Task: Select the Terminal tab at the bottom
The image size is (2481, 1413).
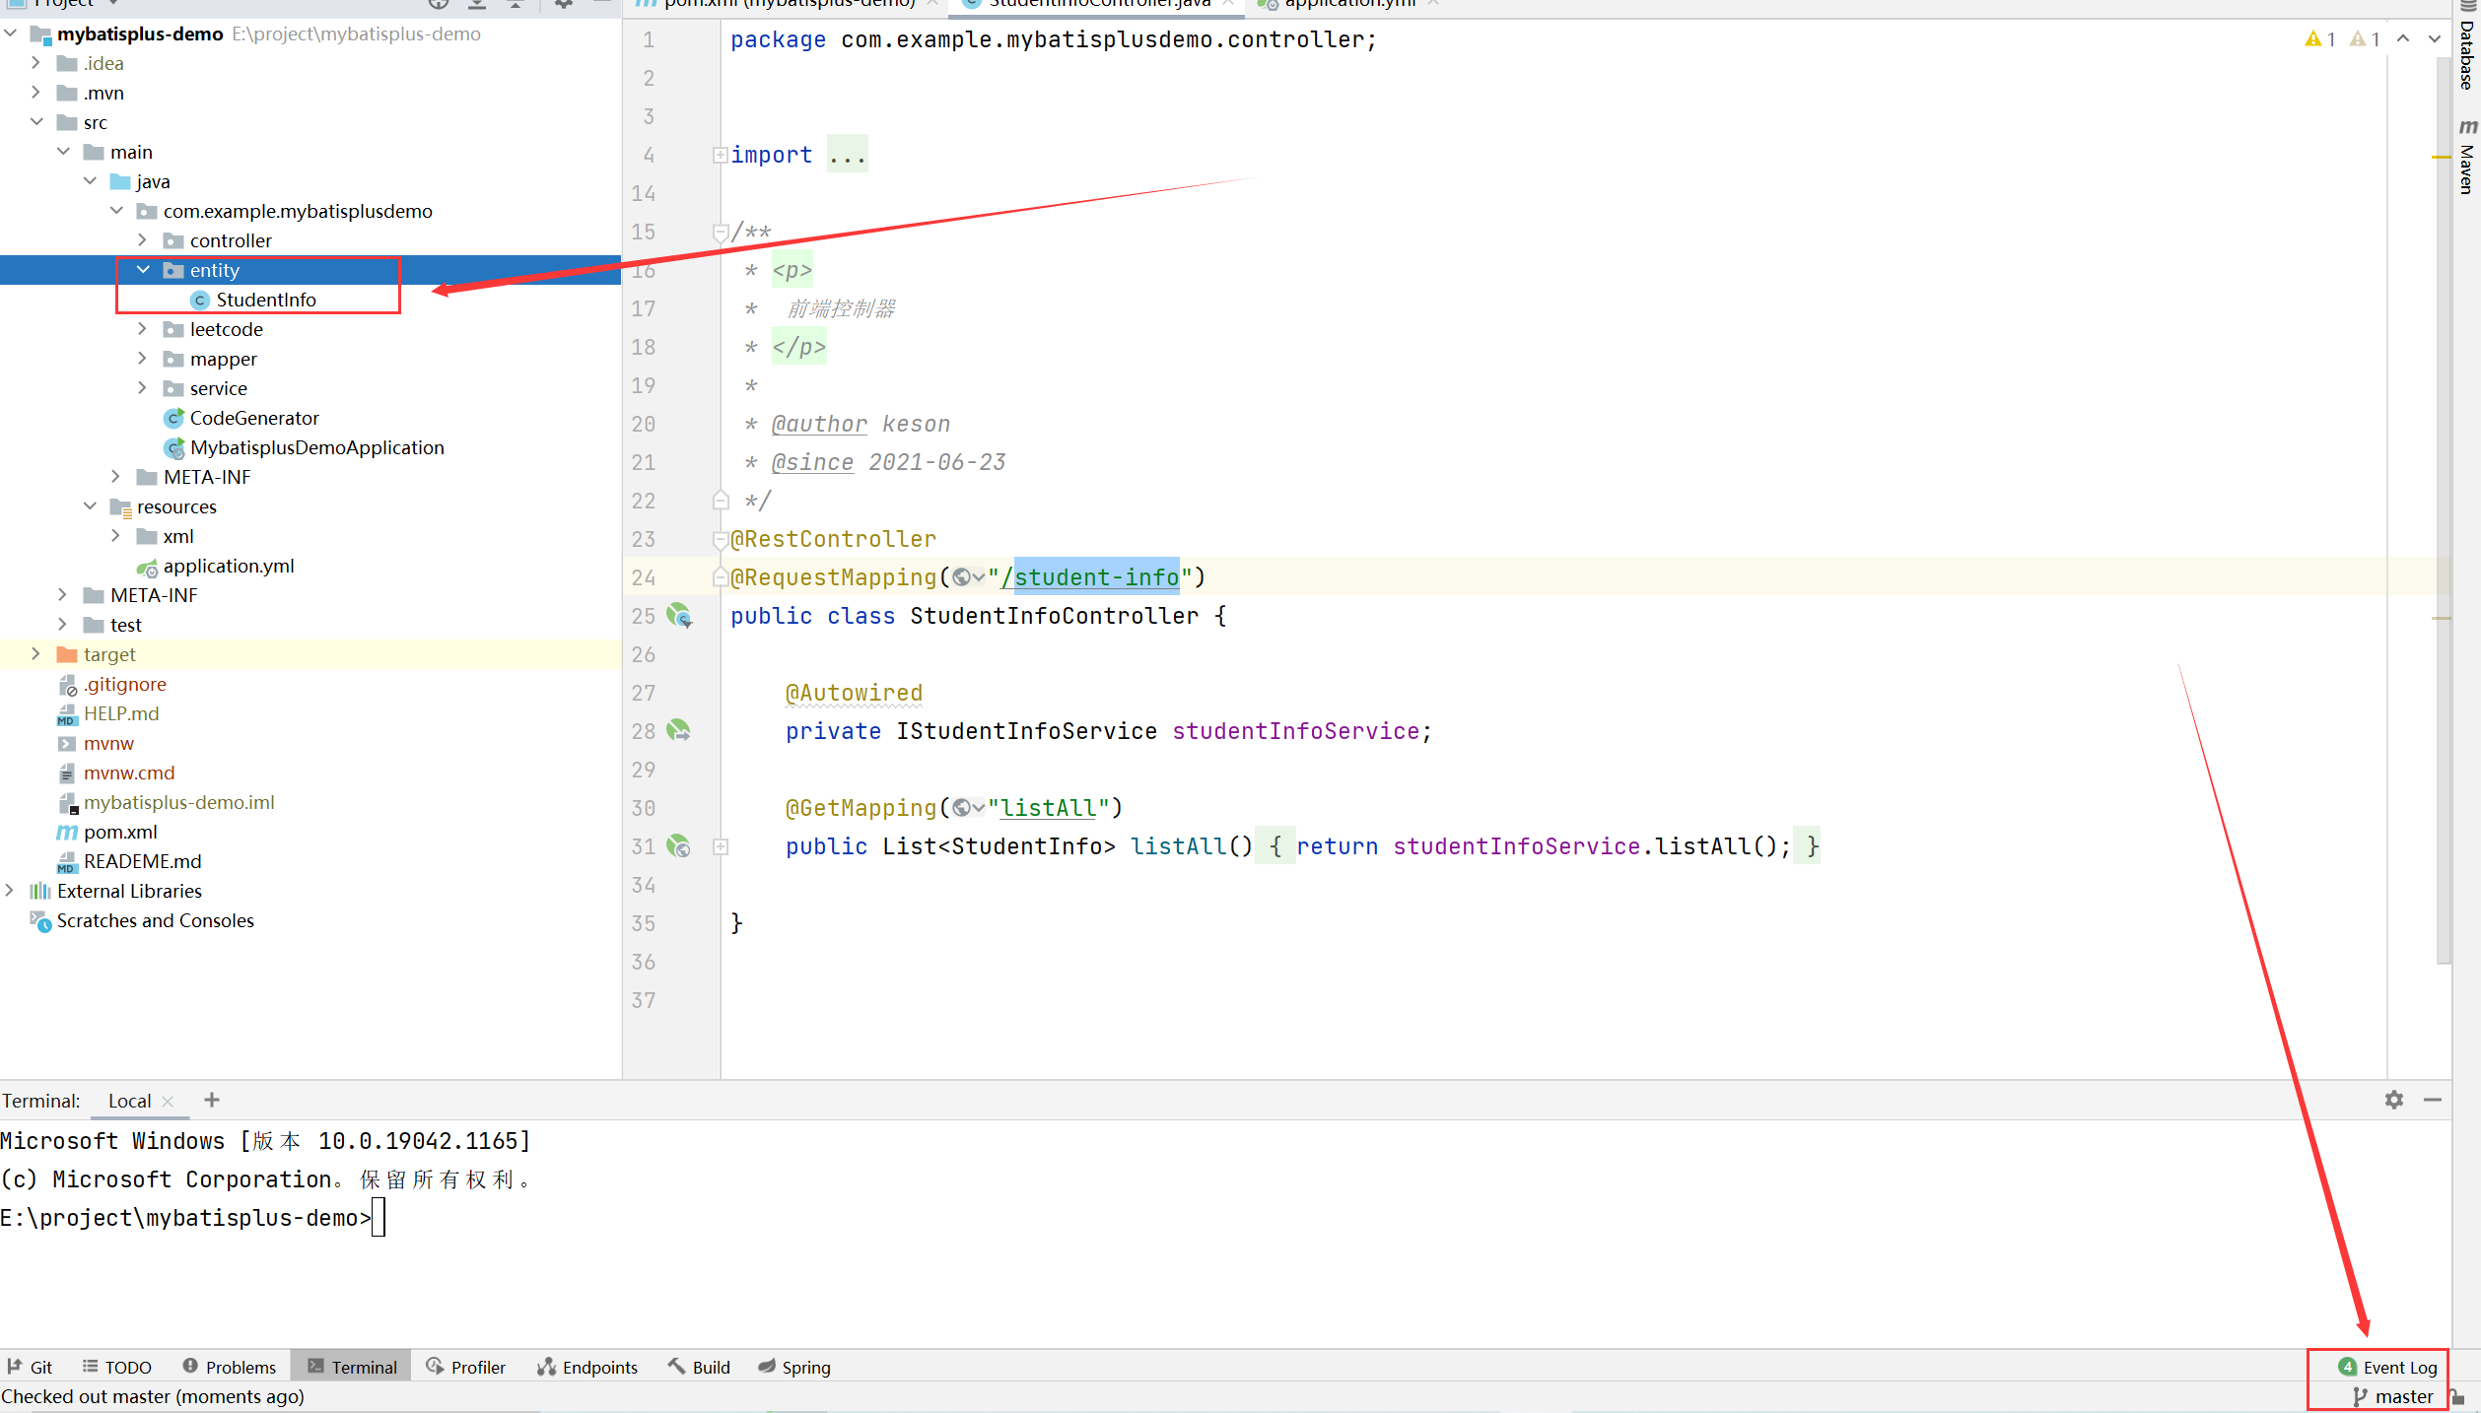Action: [365, 1367]
